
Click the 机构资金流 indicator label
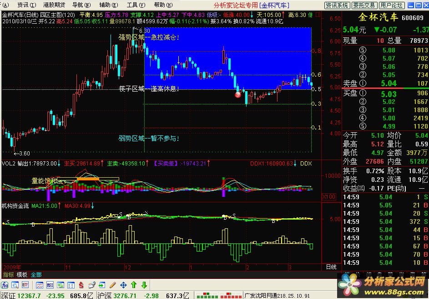[x=15, y=206]
